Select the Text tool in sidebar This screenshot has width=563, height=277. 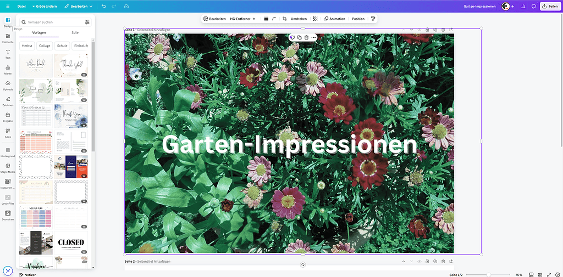(8, 53)
